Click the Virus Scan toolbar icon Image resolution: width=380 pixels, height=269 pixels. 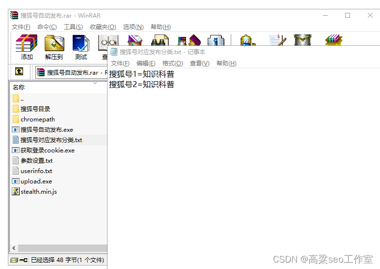(247, 40)
